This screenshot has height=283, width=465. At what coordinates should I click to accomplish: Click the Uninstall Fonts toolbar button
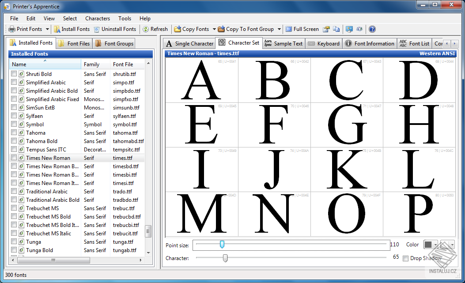[115, 29]
